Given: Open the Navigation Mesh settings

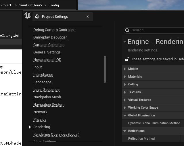Looking at the screenshot, I should [47, 97].
